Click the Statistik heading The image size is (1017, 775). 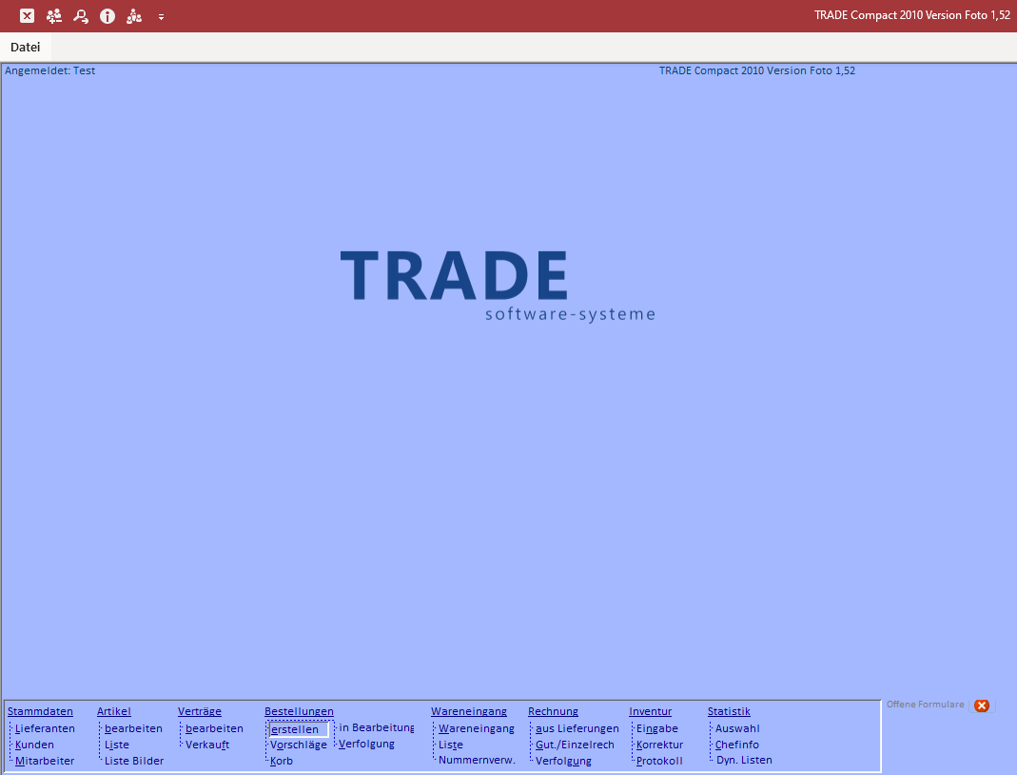pyautogui.click(x=729, y=711)
